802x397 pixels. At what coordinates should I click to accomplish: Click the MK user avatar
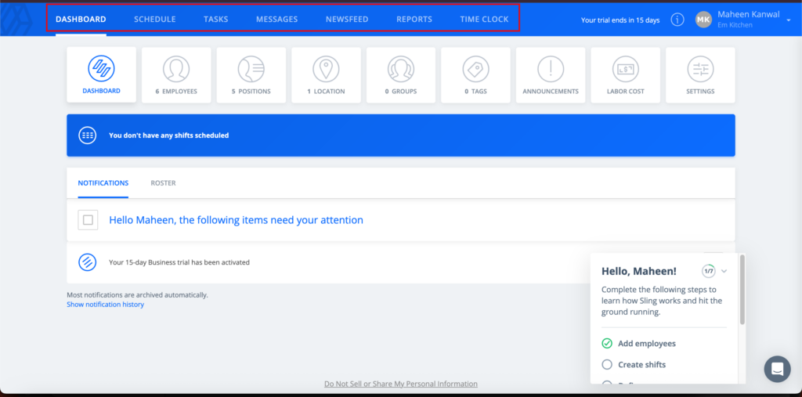tap(703, 20)
